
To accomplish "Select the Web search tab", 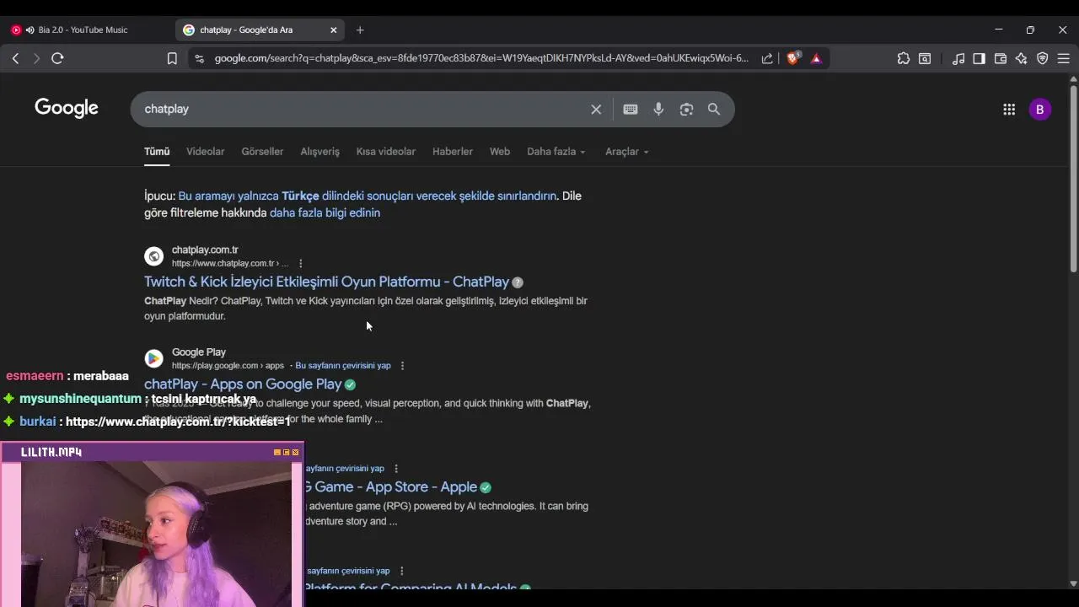I will coord(500,152).
